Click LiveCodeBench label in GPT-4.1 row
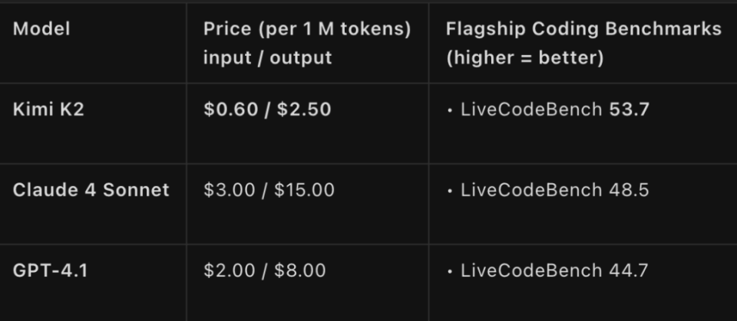Screen dimensions: 737x321 [x=531, y=270]
